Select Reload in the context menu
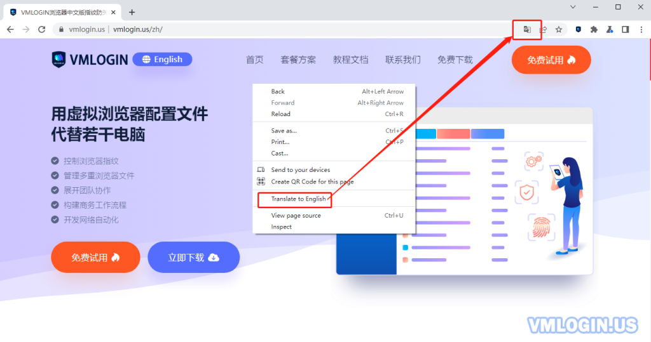The width and height of the screenshot is (651, 342). (x=334, y=114)
